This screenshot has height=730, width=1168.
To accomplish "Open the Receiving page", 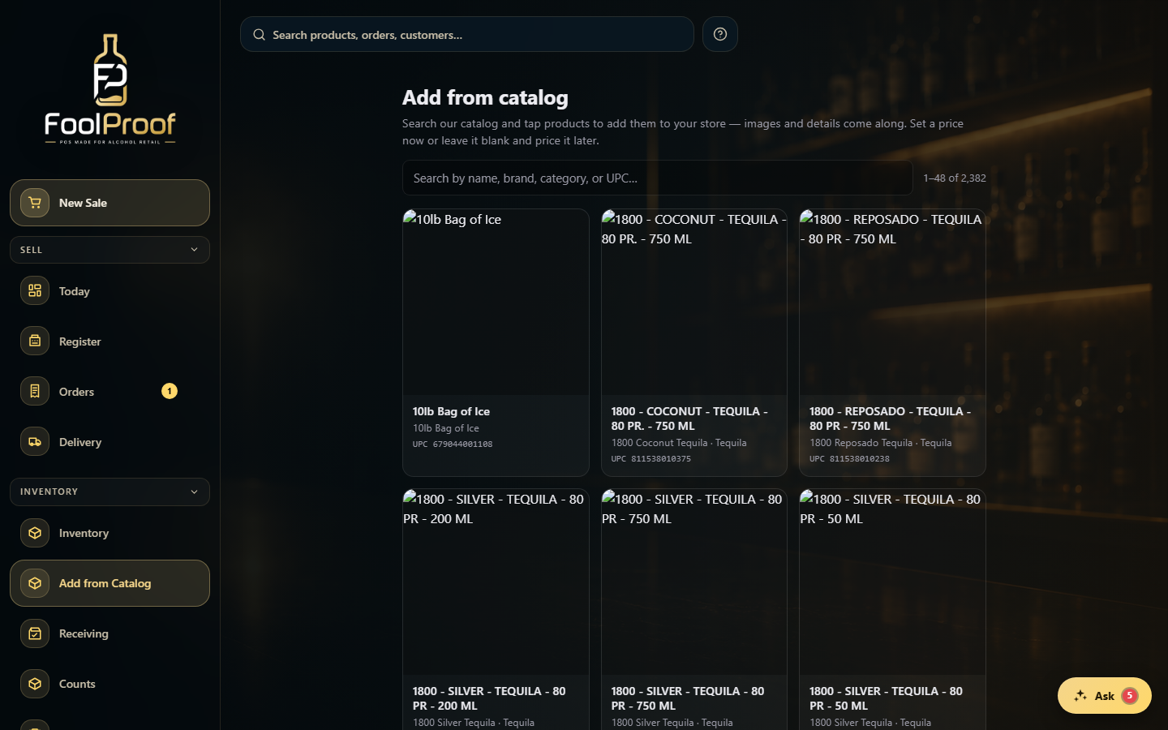I will pyautogui.click(x=109, y=633).
